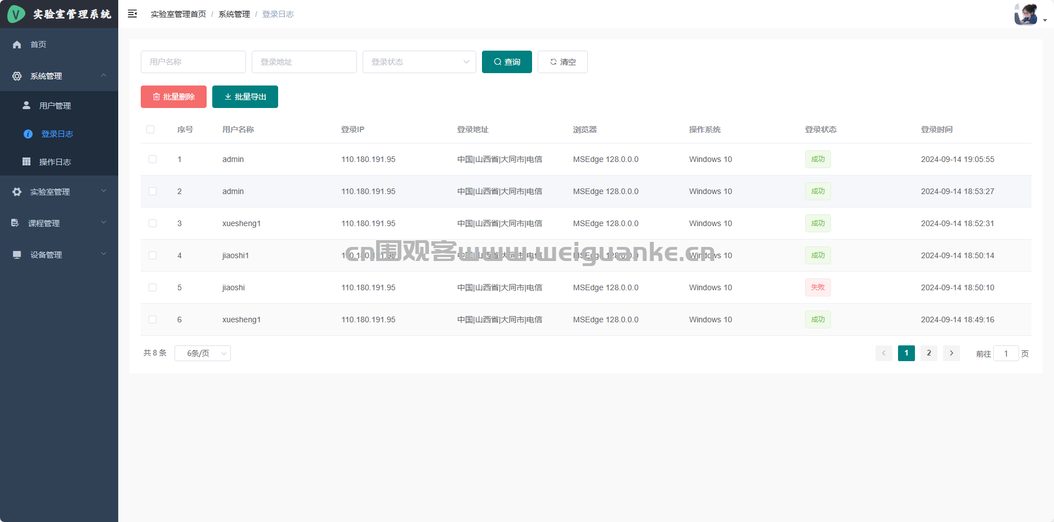1054x522 pixels.
Task: Check the row 3 xuesheng1 checkbox
Action: coord(153,223)
